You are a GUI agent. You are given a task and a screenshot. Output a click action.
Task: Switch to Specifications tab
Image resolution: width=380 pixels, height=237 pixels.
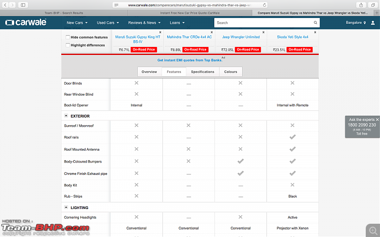tap(203, 72)
